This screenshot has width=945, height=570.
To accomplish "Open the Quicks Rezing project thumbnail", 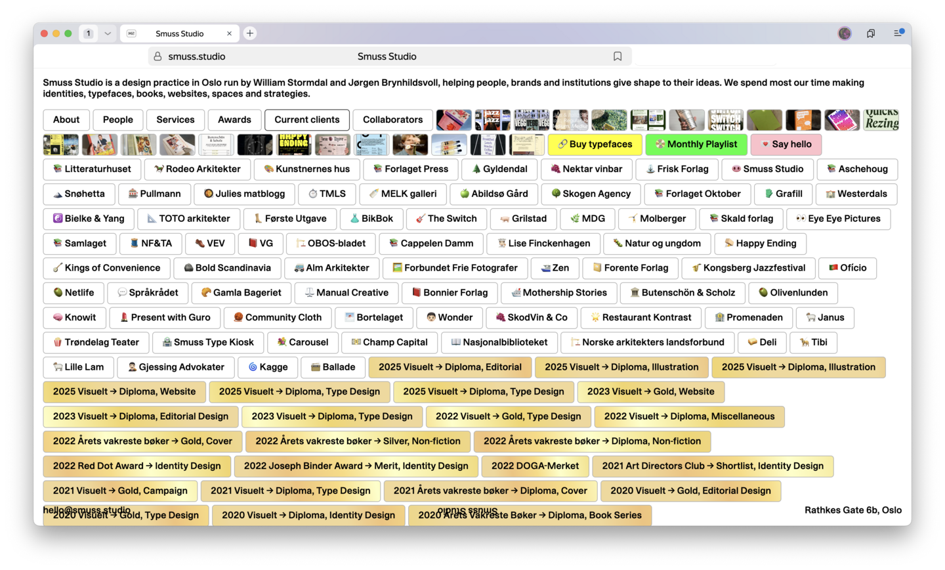I will coord(881,120).
